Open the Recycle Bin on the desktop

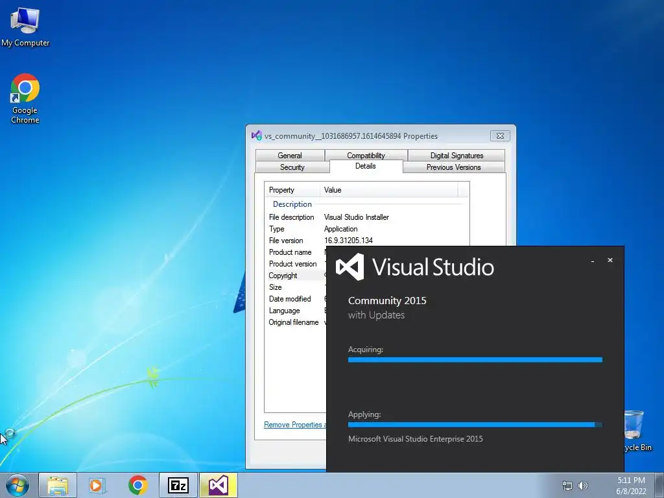[637, 431]
